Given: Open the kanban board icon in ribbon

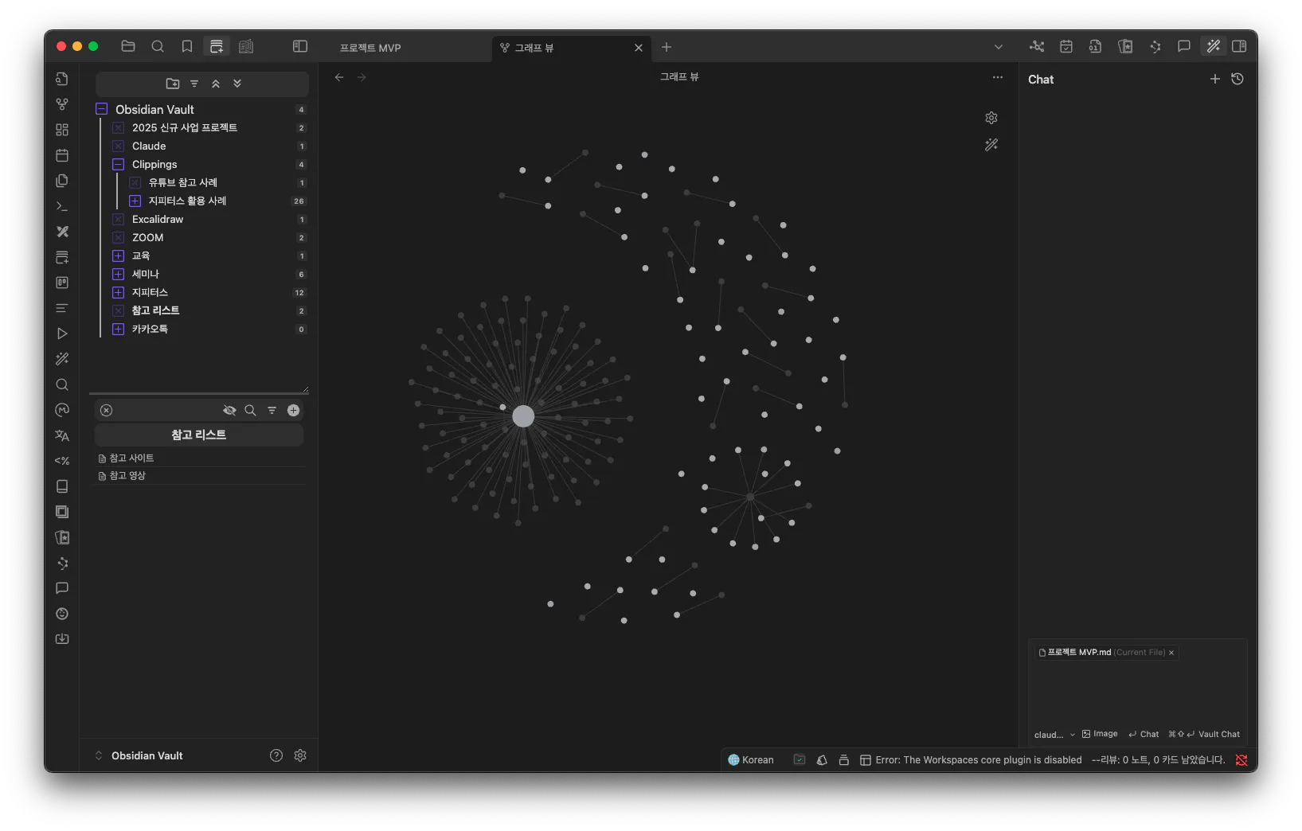Looking at the screenshot, I should [x=62, y=283].
